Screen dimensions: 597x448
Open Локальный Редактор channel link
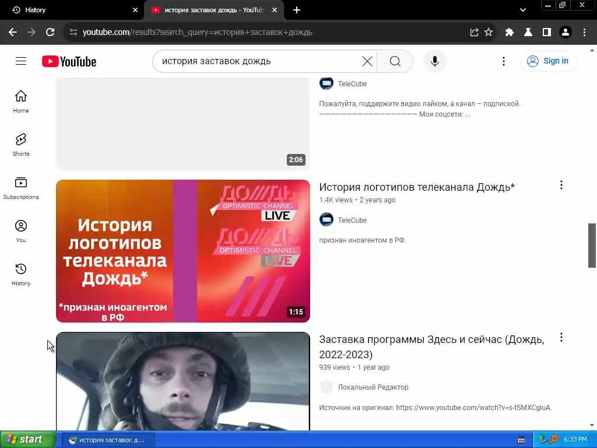pos(373,387)
